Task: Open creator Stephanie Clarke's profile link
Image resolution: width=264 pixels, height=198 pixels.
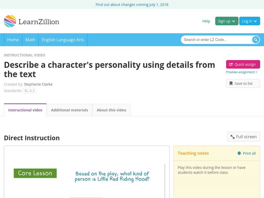Action: pyautogui.click(x=38, y=84)
